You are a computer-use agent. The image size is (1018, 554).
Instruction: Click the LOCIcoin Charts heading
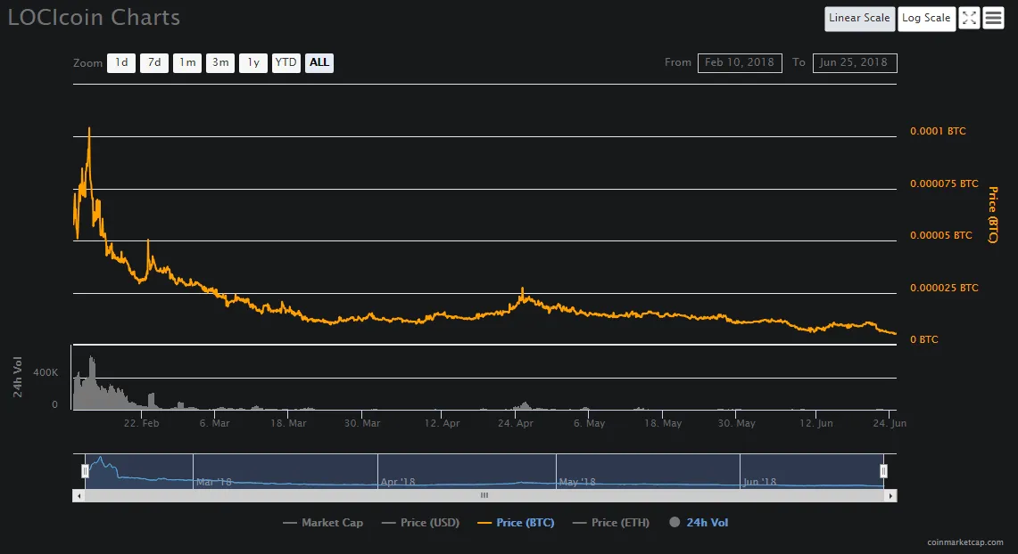tap(95, 18)
